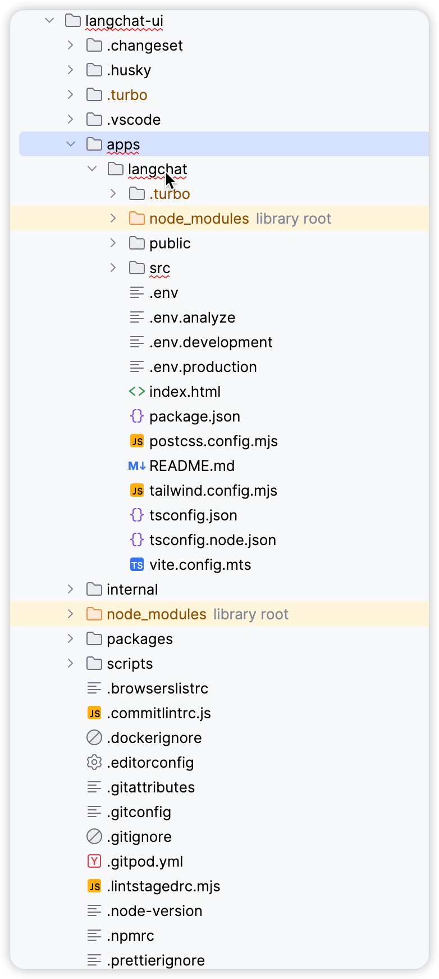
Task: Collapse the langchat-ui root chevron
Action: pos(49,21)
